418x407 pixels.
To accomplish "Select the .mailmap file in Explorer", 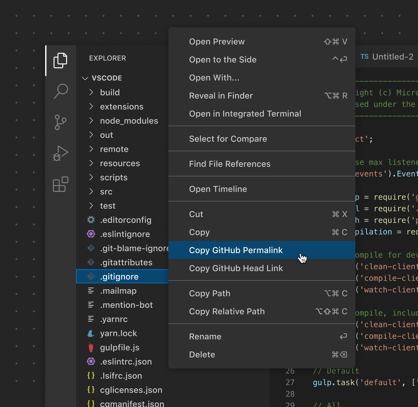I will coord(118,290).
